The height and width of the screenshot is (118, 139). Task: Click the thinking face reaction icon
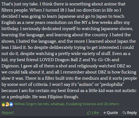pos(7,104)
